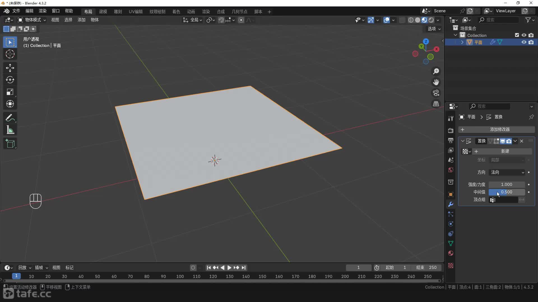Screen dimensions: 538x302
Task: Switch orthographic/perspective grid icon
Action: point(436,103)
